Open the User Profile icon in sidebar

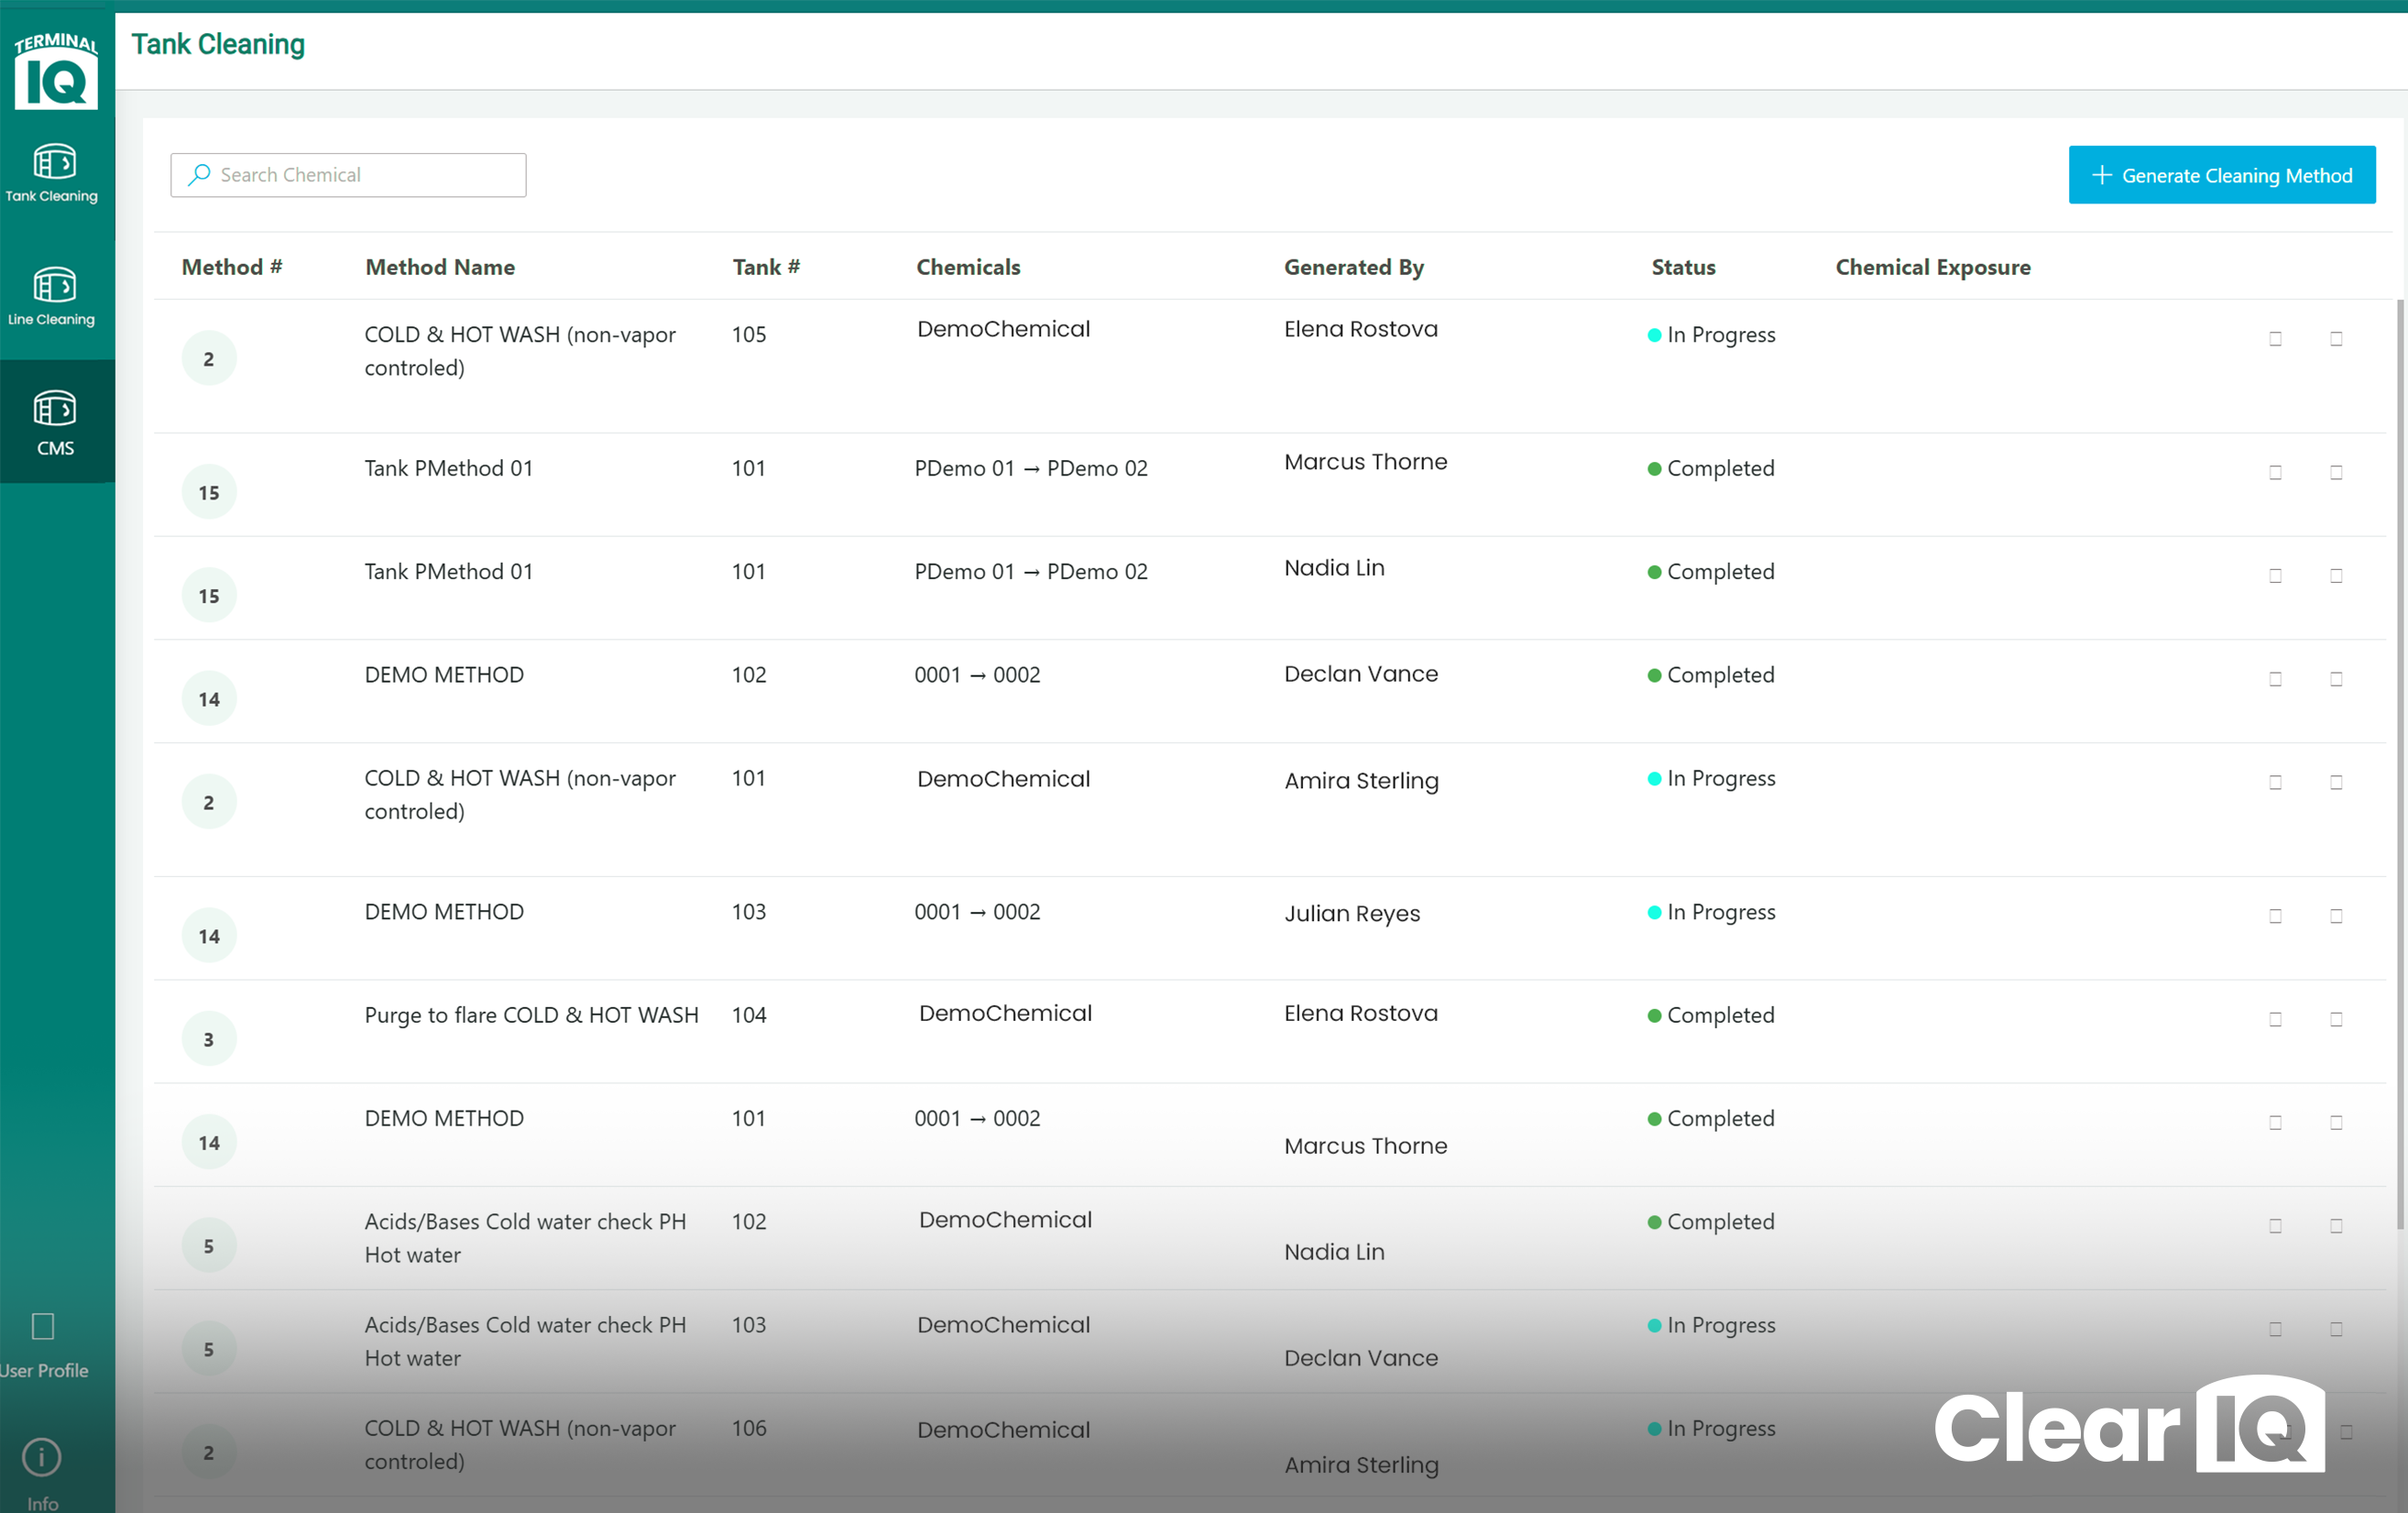click(x=41, y=1326)
